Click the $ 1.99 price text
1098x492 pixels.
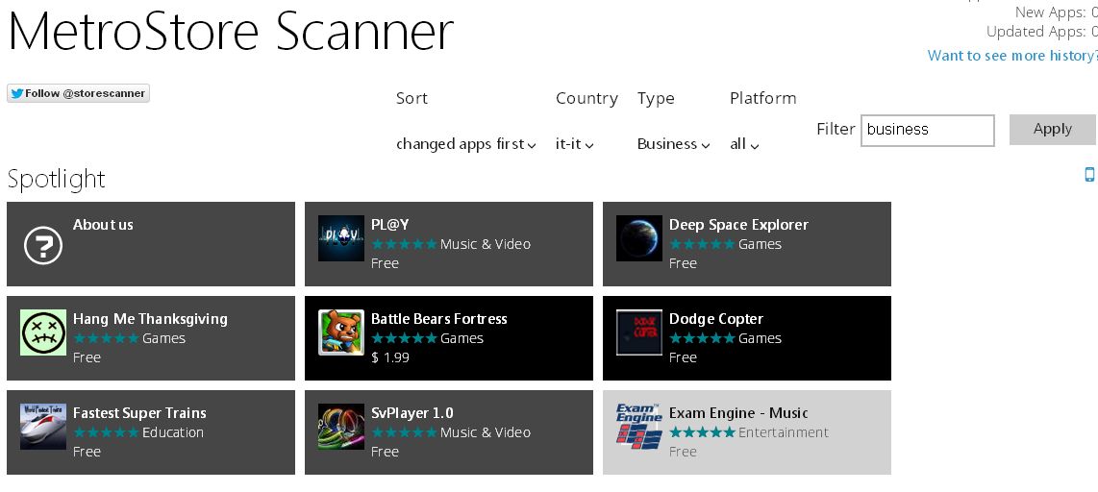pyautogui.click(x=390, y=357)
